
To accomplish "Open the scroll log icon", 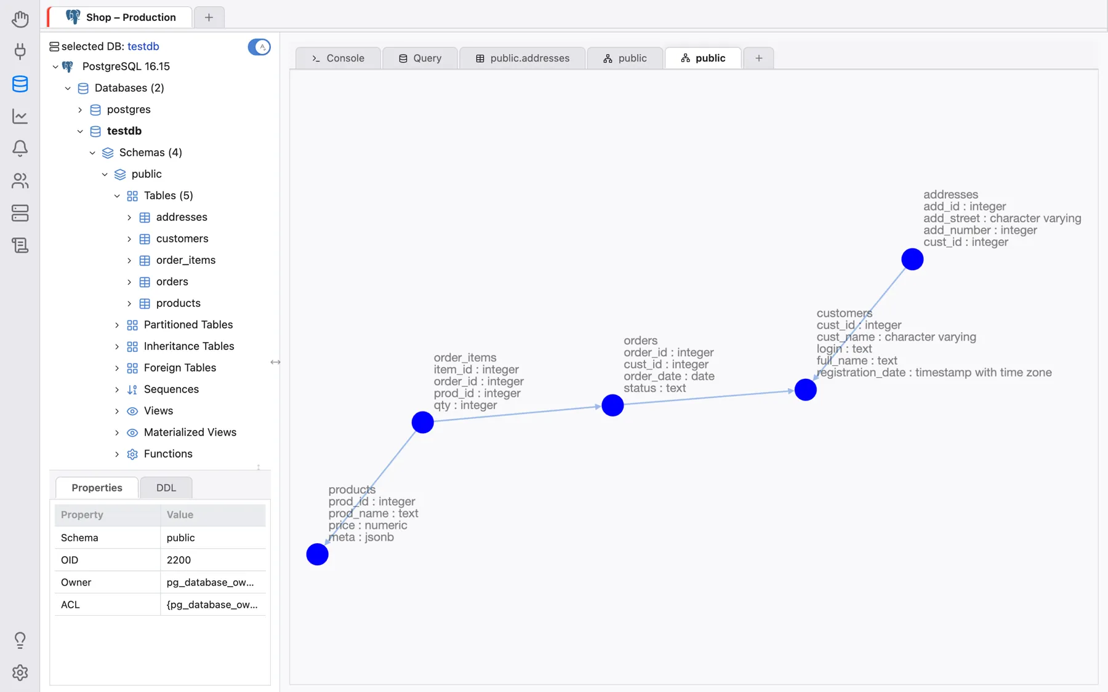I will (x=20, y=245).
